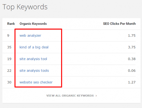Click the 3.75 SEO clicks value

(x=132, y=47)
